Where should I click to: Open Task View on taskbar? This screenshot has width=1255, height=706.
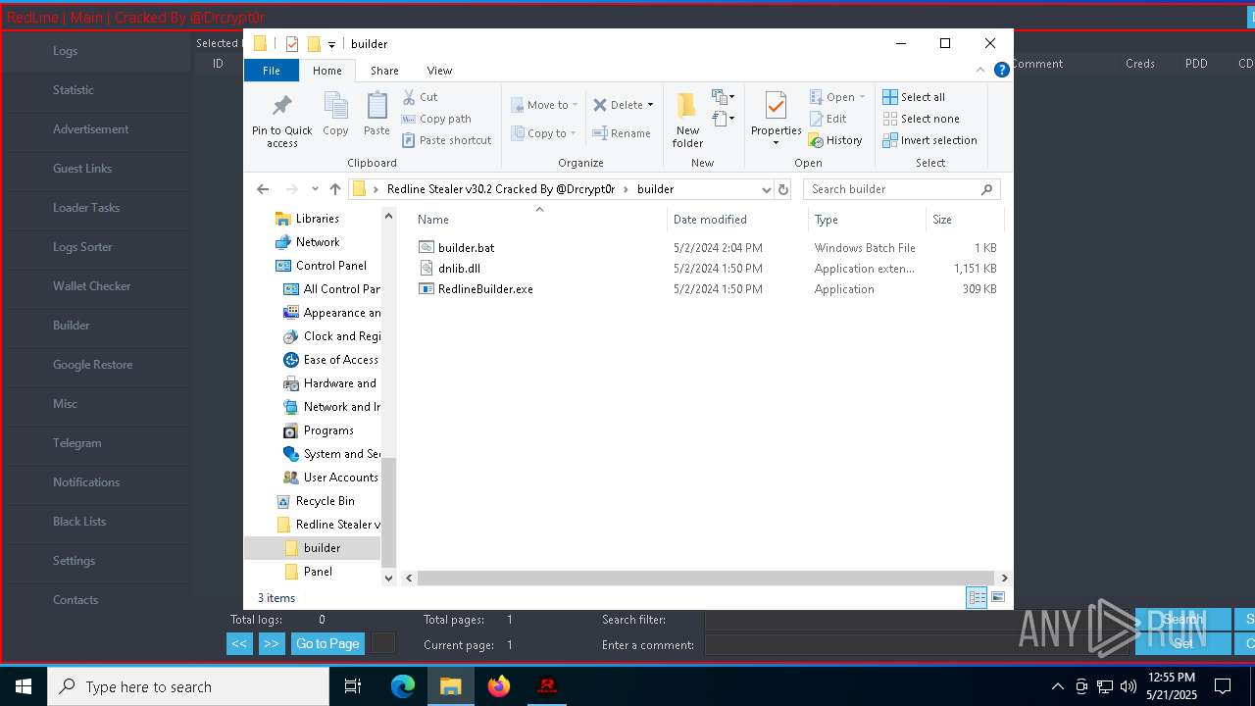[353, 686]
